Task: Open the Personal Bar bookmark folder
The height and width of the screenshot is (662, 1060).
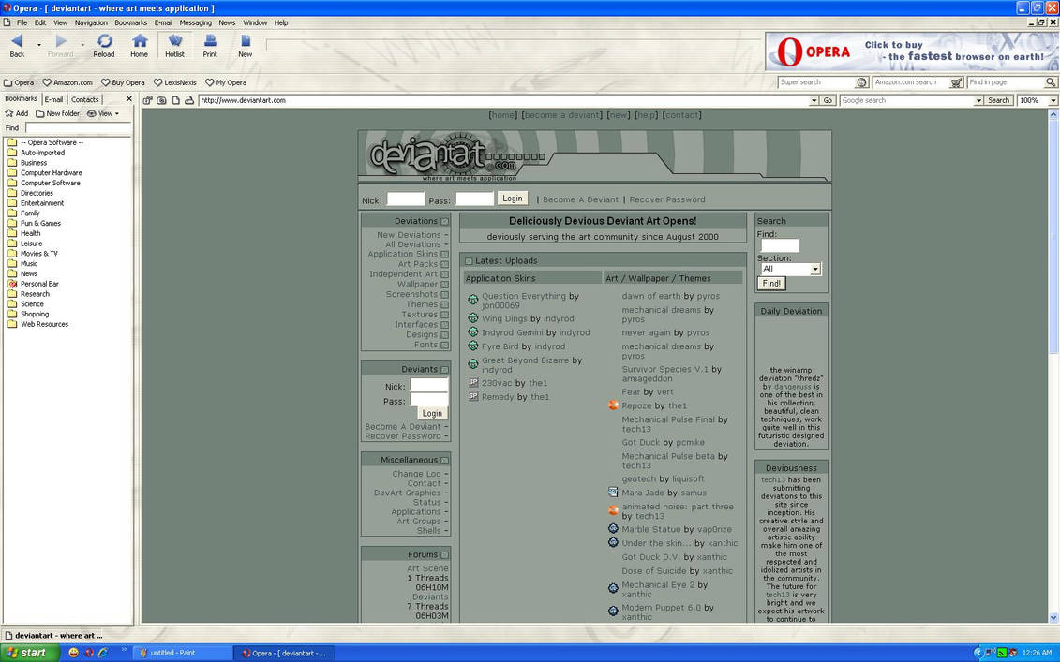Action: [x=33, y=284]
